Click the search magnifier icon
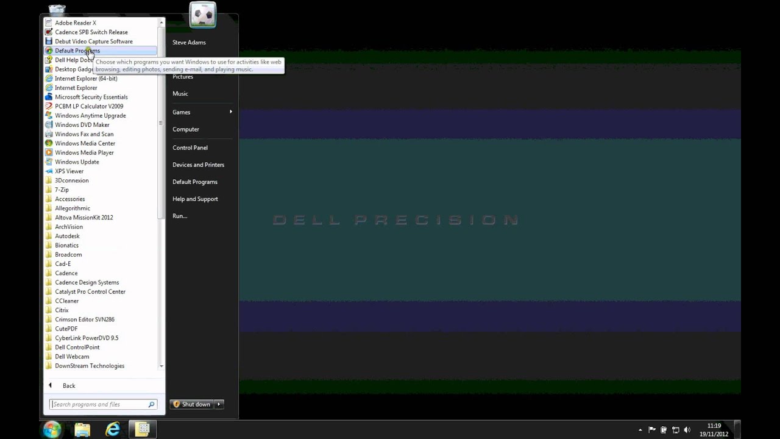Viewport: 780px width, 439px height. click(152, 404)
